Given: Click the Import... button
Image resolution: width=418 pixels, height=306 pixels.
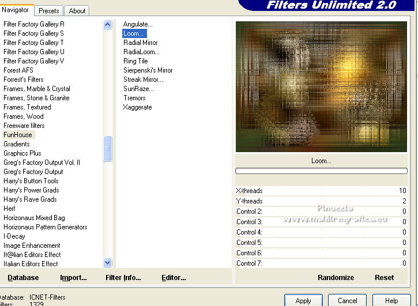Looking at the screenshot, I should (73, 278).
